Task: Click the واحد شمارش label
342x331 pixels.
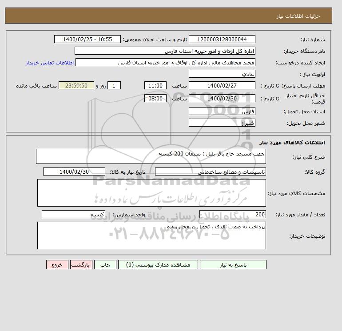Action: [129, 215]
